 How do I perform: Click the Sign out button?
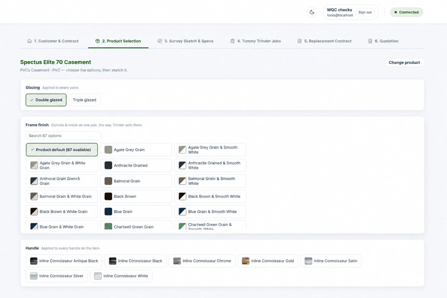365,12
